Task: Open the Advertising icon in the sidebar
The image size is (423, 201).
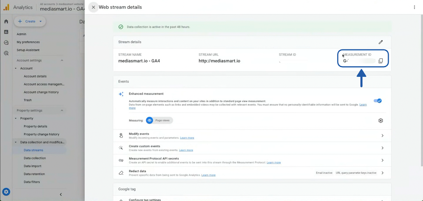Action: (x=6, y=53)
